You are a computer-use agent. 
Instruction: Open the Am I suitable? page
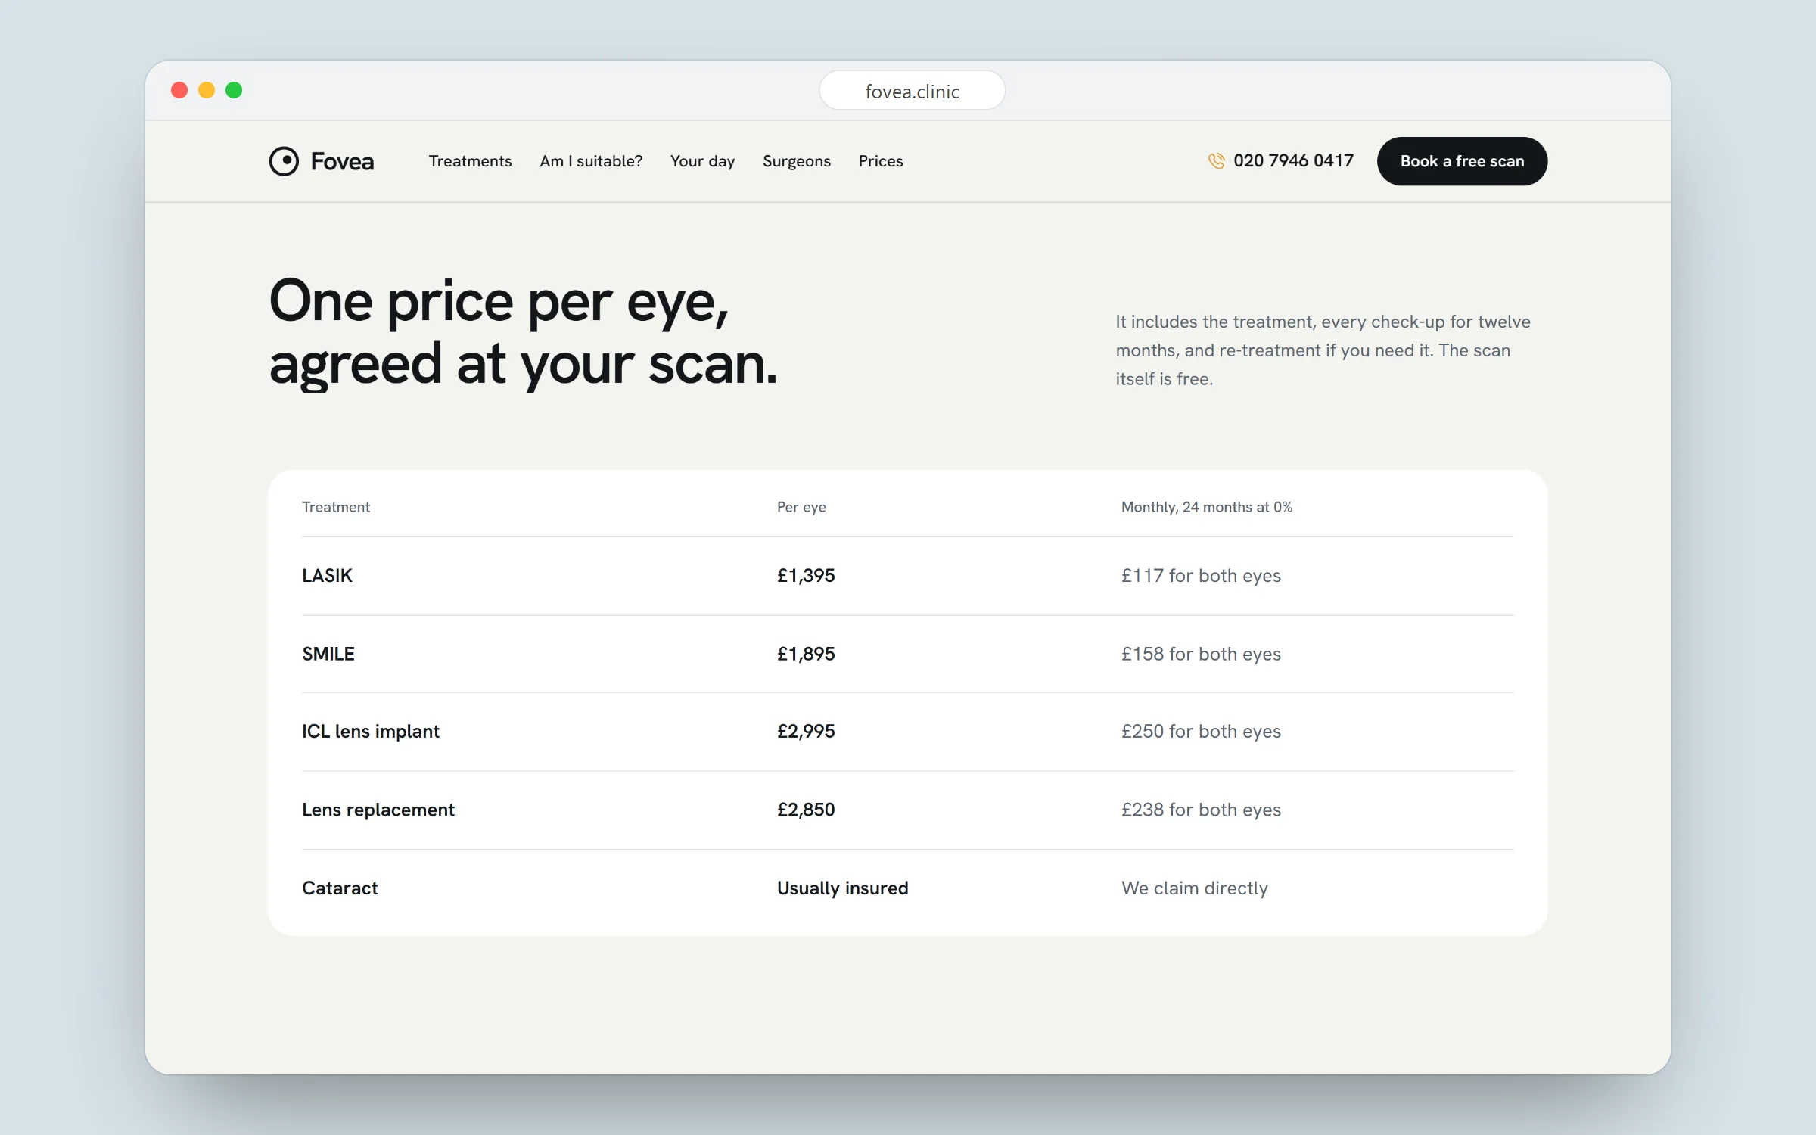pyautogui.click(x=591, y=161)
